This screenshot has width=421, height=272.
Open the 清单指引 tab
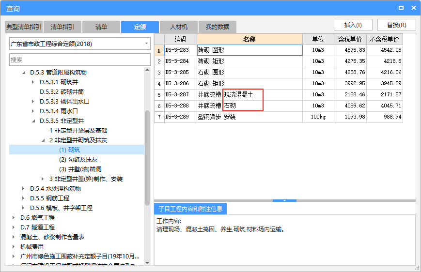point(62,27)
